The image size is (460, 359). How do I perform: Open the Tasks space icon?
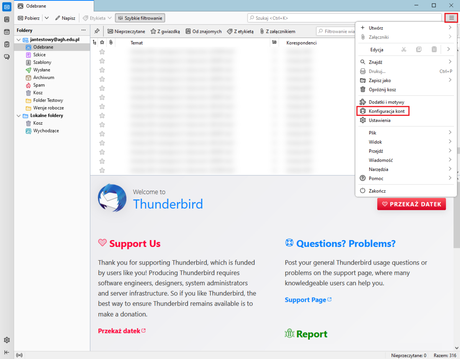pyautogui.click(x=7, y=44)
